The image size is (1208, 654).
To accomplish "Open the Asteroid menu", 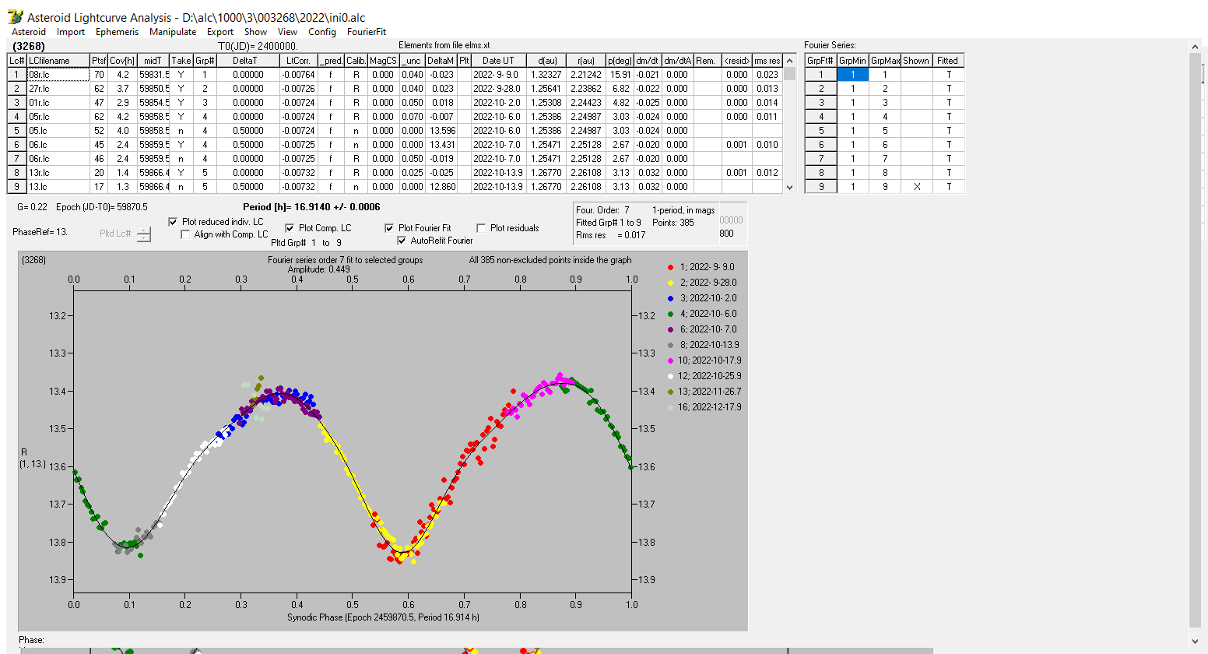I will tap(29, 32).
